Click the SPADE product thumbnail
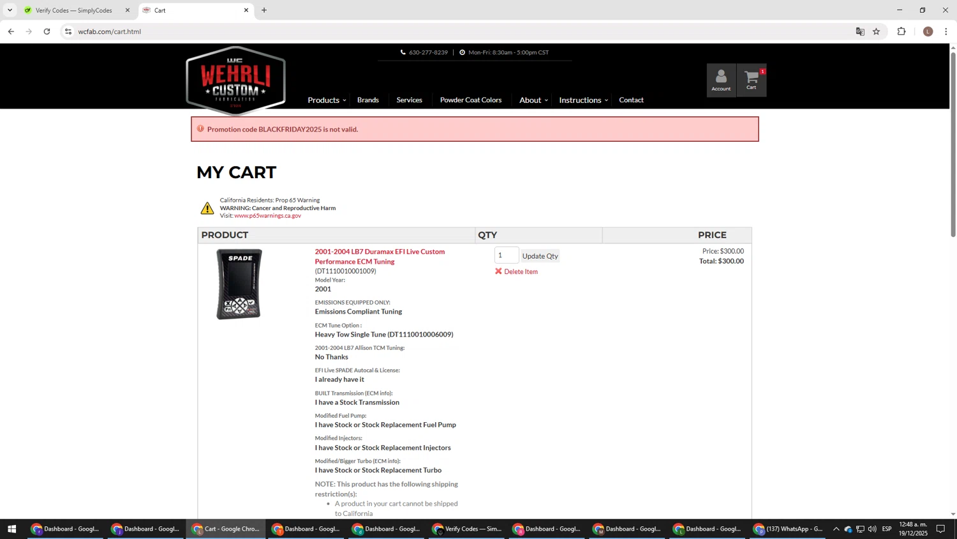The image size is (957, 539). click(239, 284)
